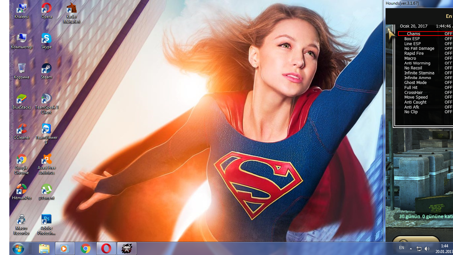
Task: Click the µTorrent desktop shortcut
Action: pos(47,192)
